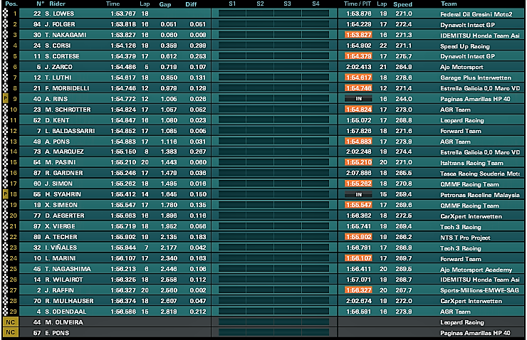Select team Federal Oil Gresini Moto2
This screenshot has width=527, height=340.
tap(476, 14)
